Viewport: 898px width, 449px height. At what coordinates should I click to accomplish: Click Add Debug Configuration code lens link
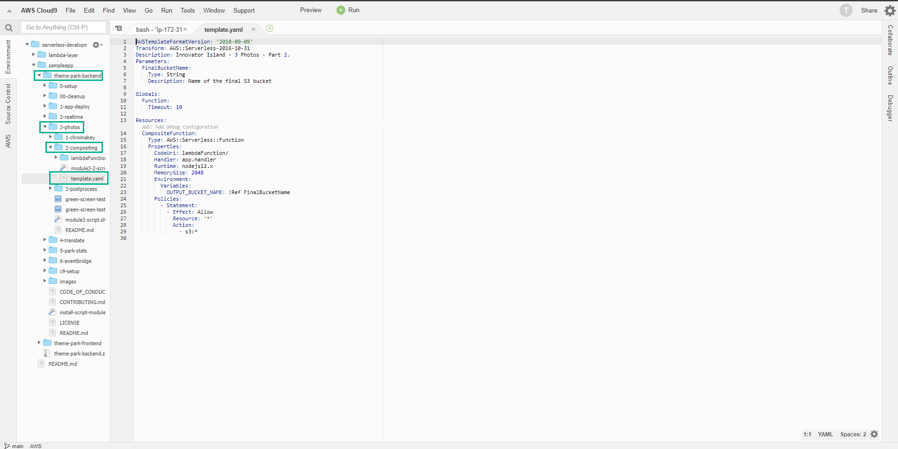(180, 127)
